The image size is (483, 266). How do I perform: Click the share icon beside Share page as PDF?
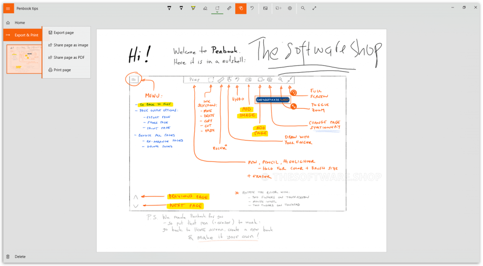[x=50, y=57]
